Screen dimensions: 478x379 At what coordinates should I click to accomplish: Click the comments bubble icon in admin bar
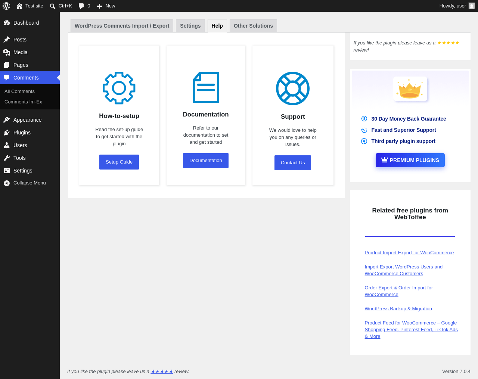pyautogui.click(x=81, y=6)
